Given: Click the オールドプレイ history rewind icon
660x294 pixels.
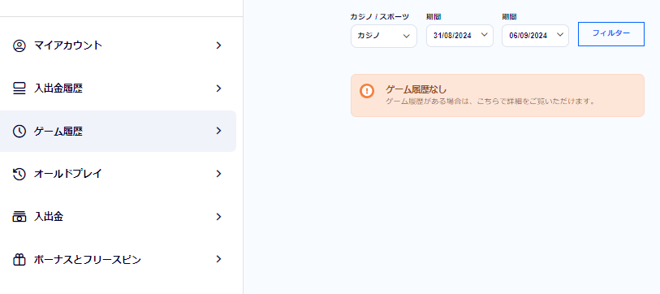Looking at the screenshot, I should pos(19,174).
